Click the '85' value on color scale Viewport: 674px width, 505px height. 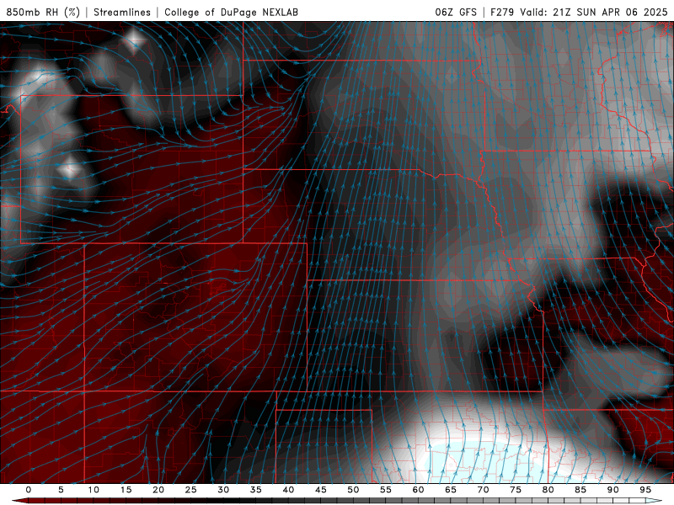pyautogui.click(x=580, y=490)
